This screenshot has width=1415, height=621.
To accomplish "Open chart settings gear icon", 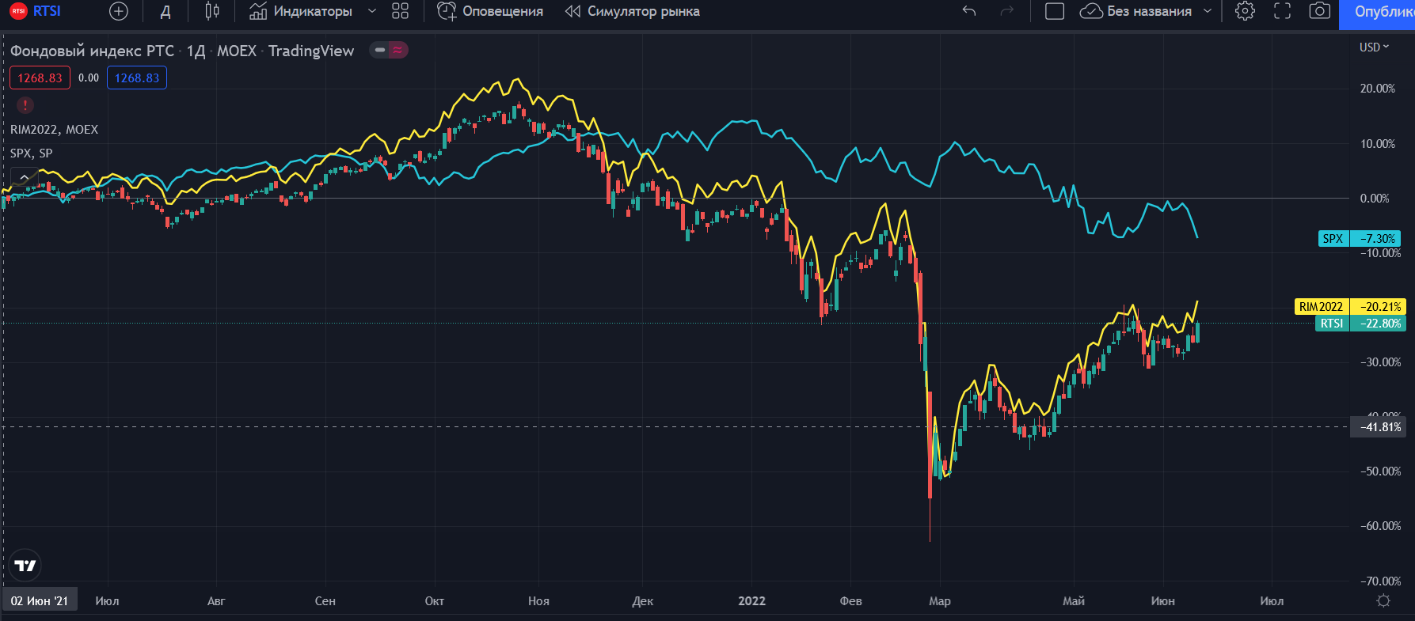I will point(1245,11).
